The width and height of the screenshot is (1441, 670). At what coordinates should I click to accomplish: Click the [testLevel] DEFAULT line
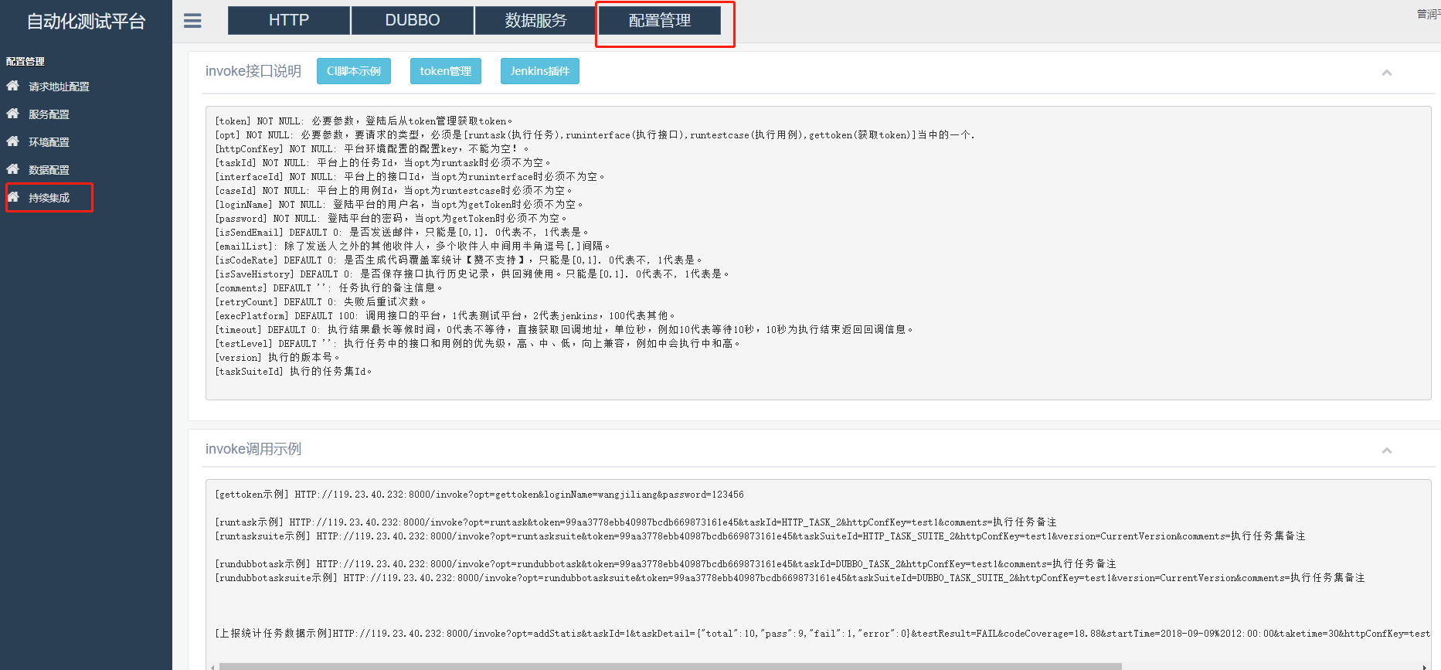(x=478, y=344)
